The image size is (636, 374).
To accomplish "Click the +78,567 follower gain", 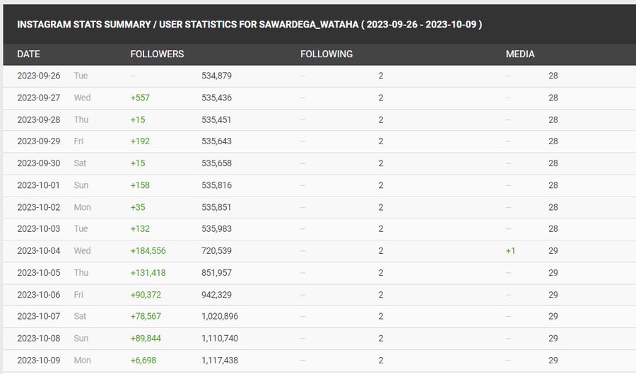I will point(146,316).
